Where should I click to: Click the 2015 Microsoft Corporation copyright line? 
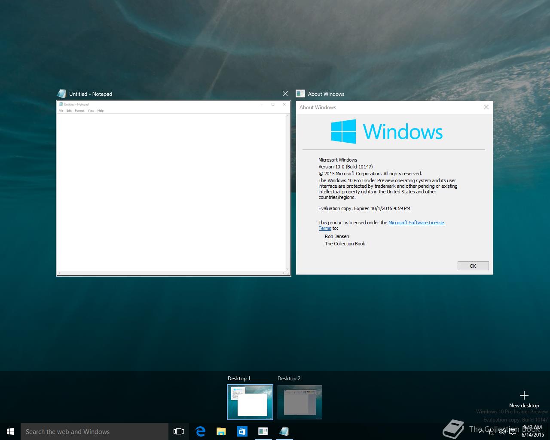point(370,174)
